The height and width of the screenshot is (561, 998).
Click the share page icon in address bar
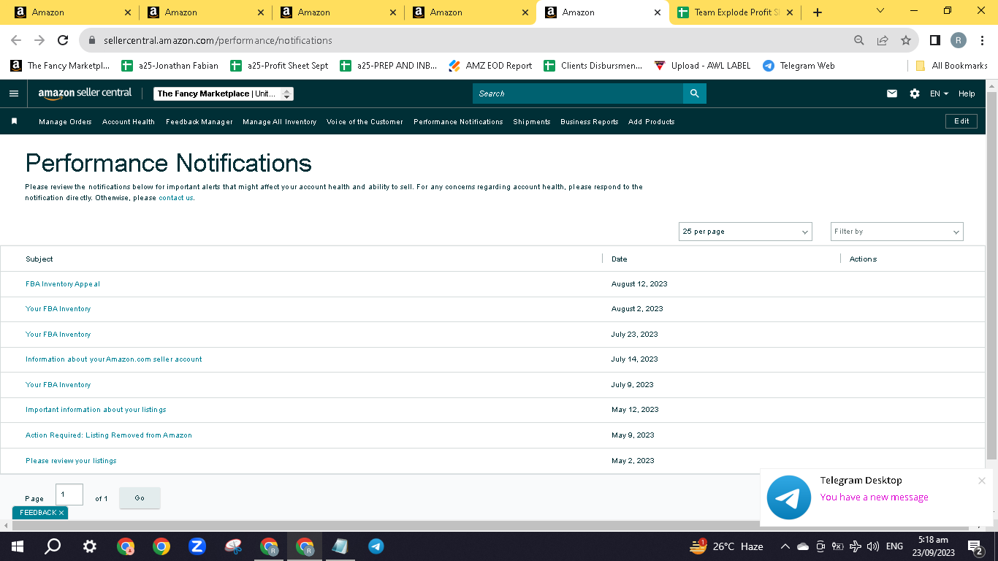pos(883,40)
